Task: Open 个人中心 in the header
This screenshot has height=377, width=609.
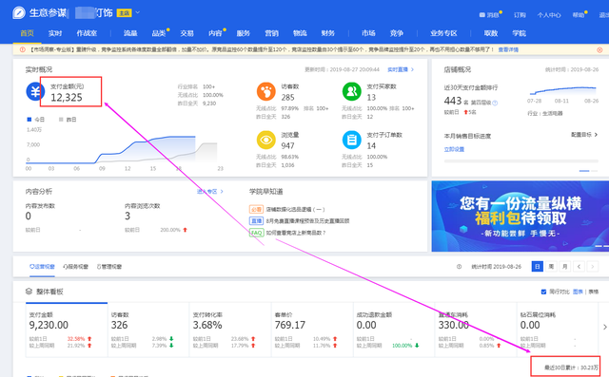Action: 549,15
